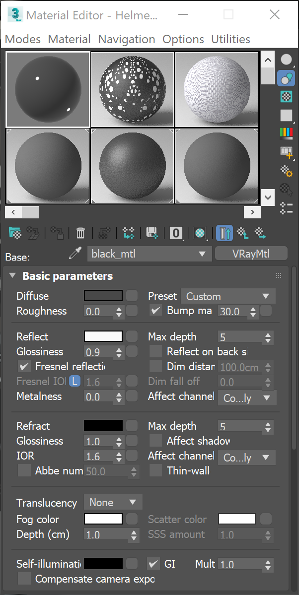The width and height of the screenshot is (299, 595).
Task: Reset the material with the trash icon
Action: coord(80,232)
